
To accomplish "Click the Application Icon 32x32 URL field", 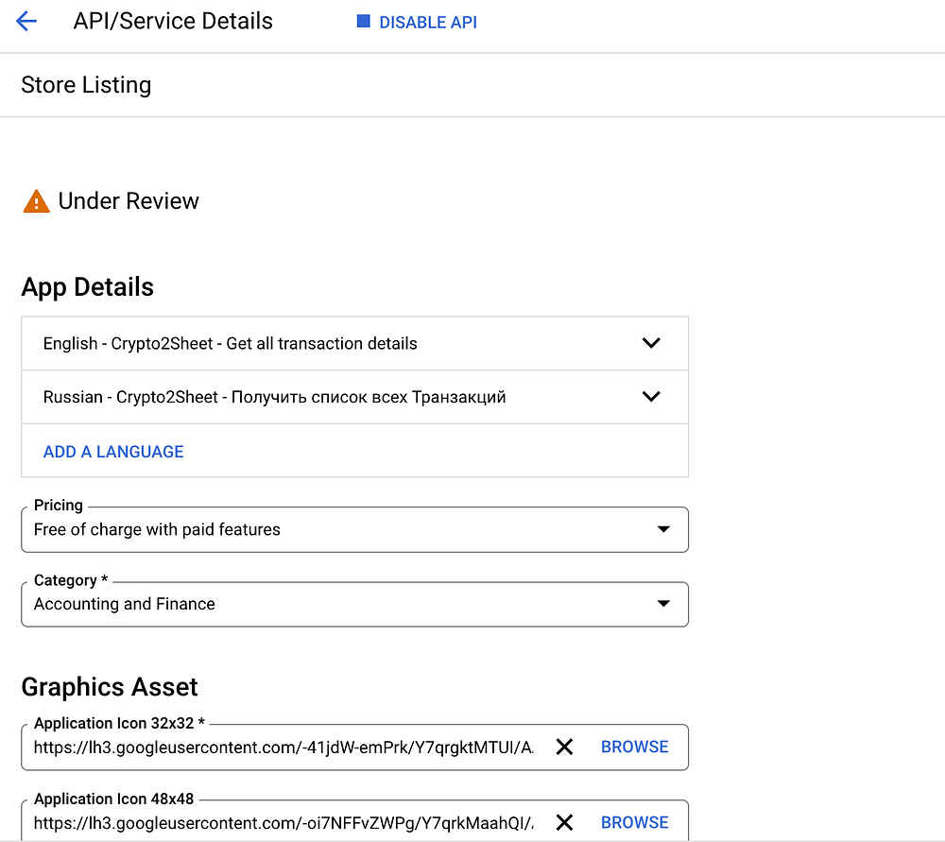I will point(283,747).
